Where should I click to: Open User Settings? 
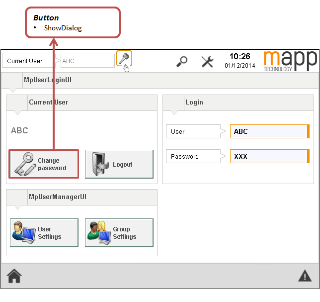click(x=44, y=233)
